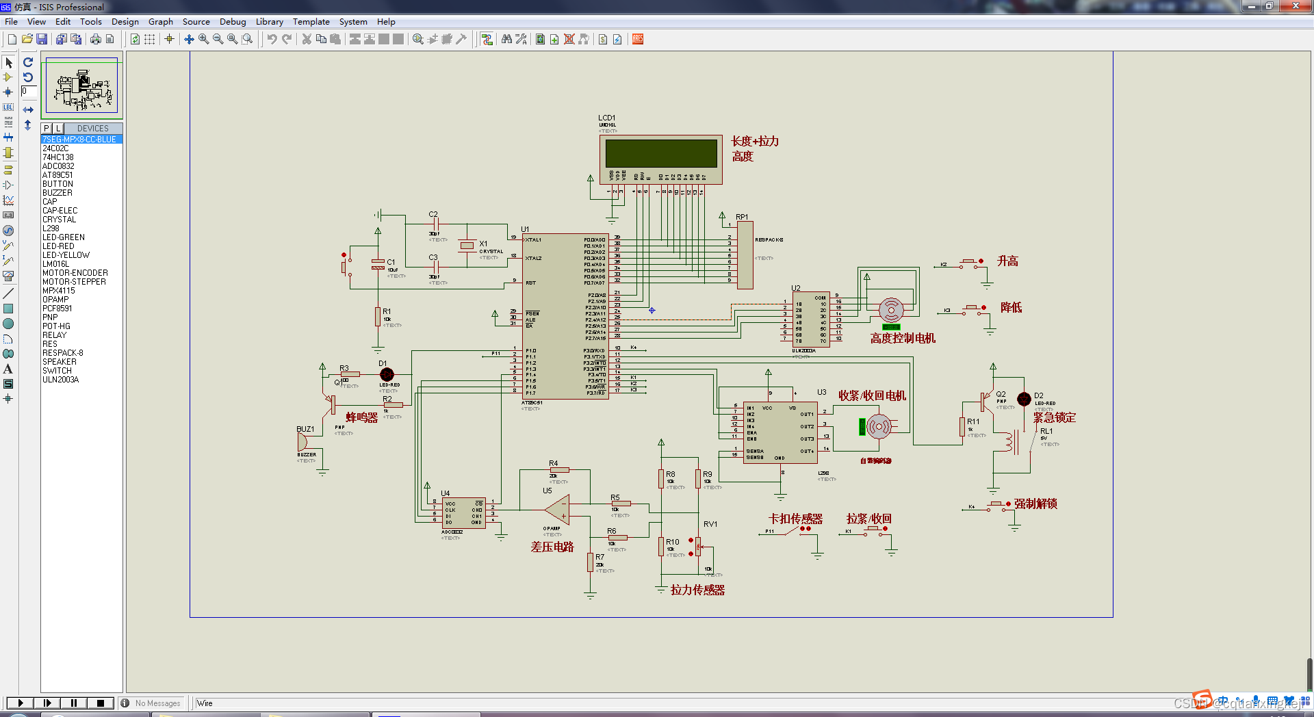1314x717 pixels.
Task: Click the Undo arrow icon
Action: tap(272, 39)
